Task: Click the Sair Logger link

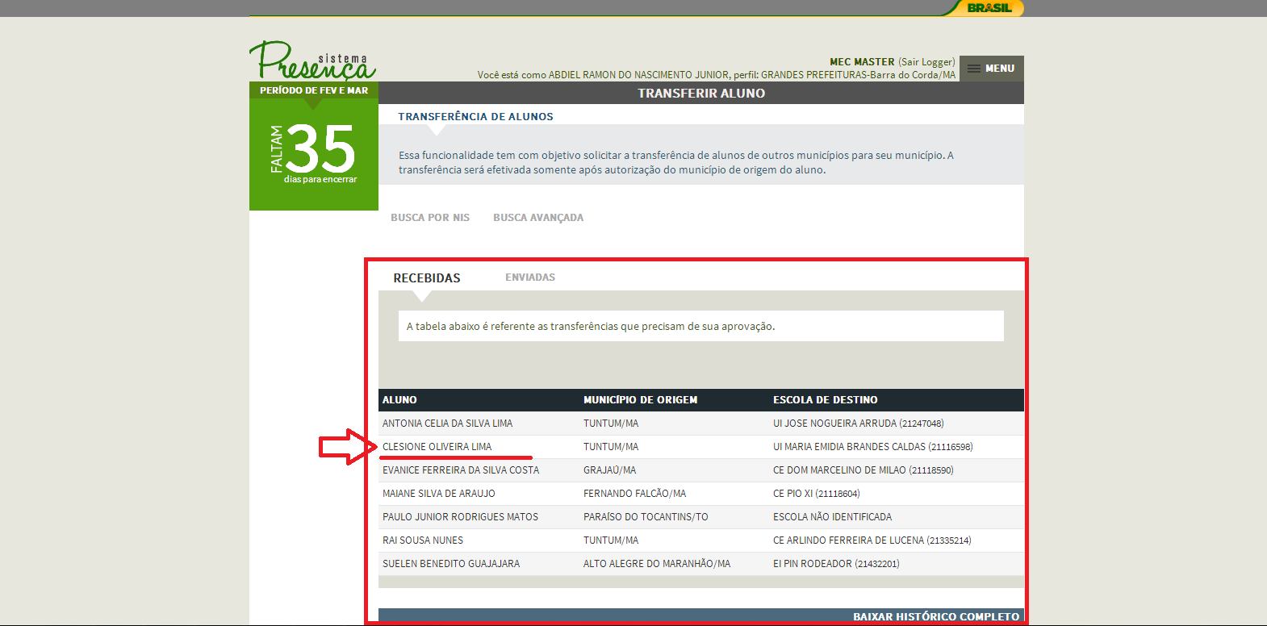Action: click(x=926, y=61)
